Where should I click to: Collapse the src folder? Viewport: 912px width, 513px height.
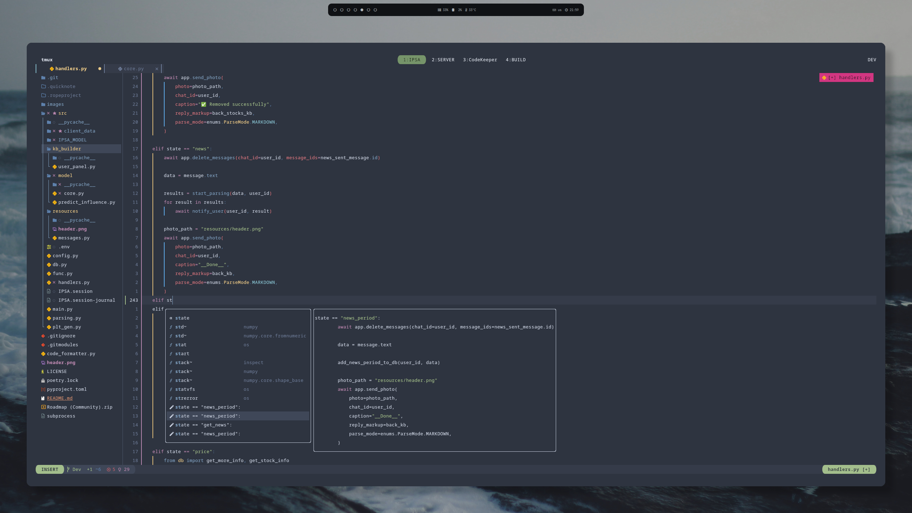[54, 113]
